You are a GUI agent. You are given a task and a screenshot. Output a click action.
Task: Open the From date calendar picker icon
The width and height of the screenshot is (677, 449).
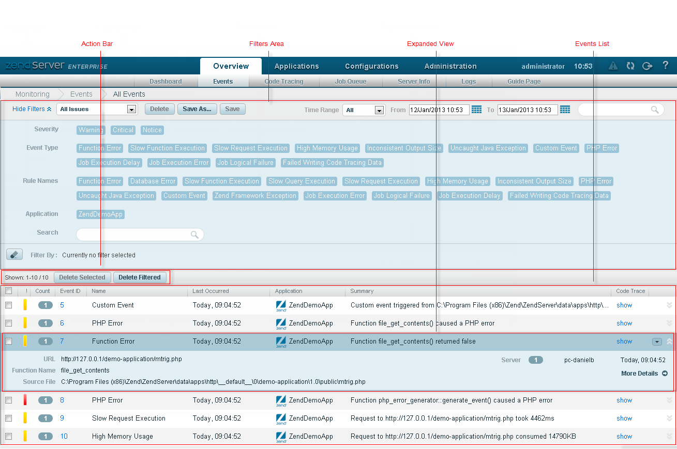pyautogui.click(x=476, y=110)
